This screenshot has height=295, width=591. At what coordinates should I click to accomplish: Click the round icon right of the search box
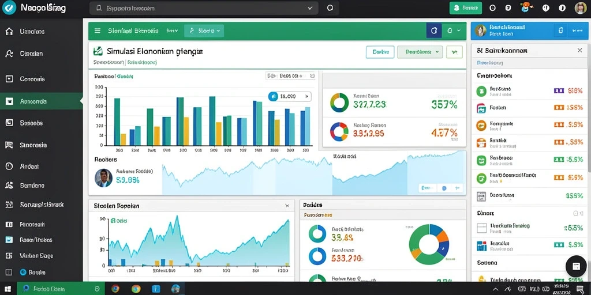click(330, 8)
